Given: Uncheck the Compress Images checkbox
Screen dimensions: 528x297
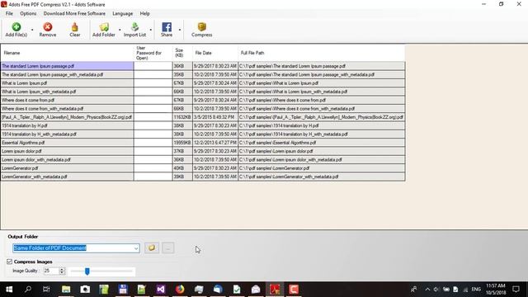Looking at the screenshot, I should pos(9,262).
